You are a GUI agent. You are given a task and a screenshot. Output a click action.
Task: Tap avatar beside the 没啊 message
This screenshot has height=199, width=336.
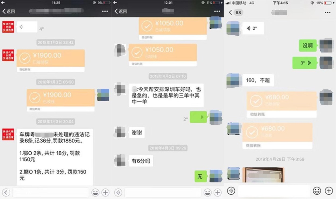(326, 46)
